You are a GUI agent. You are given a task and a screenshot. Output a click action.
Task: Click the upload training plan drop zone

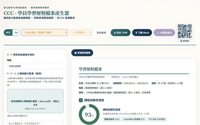[x=35, y=101]
